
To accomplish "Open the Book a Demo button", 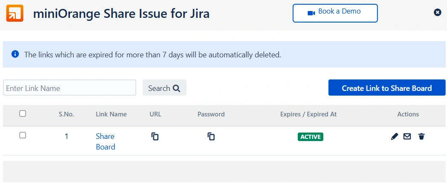I will point(335,13).
